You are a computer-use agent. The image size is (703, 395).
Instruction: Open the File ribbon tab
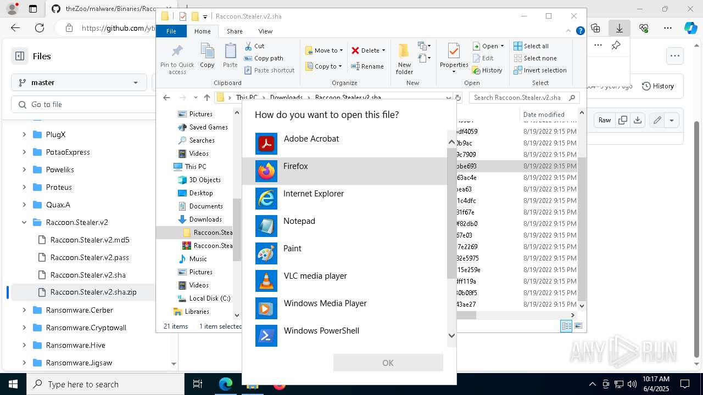click(171, 31)
